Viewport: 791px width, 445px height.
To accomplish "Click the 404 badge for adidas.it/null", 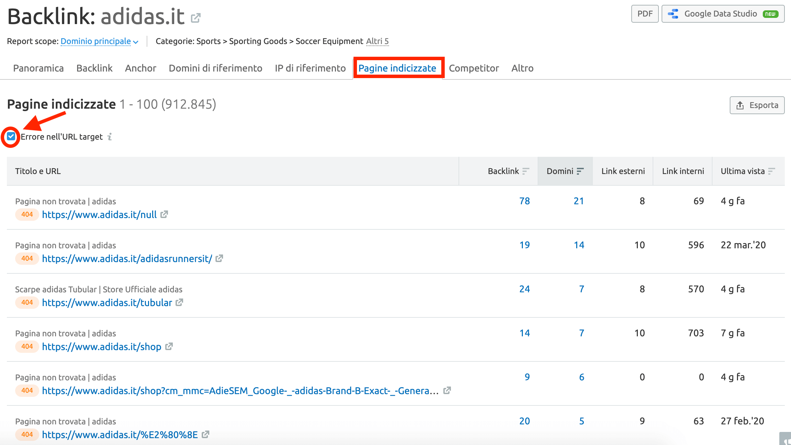I will [27, 214].
